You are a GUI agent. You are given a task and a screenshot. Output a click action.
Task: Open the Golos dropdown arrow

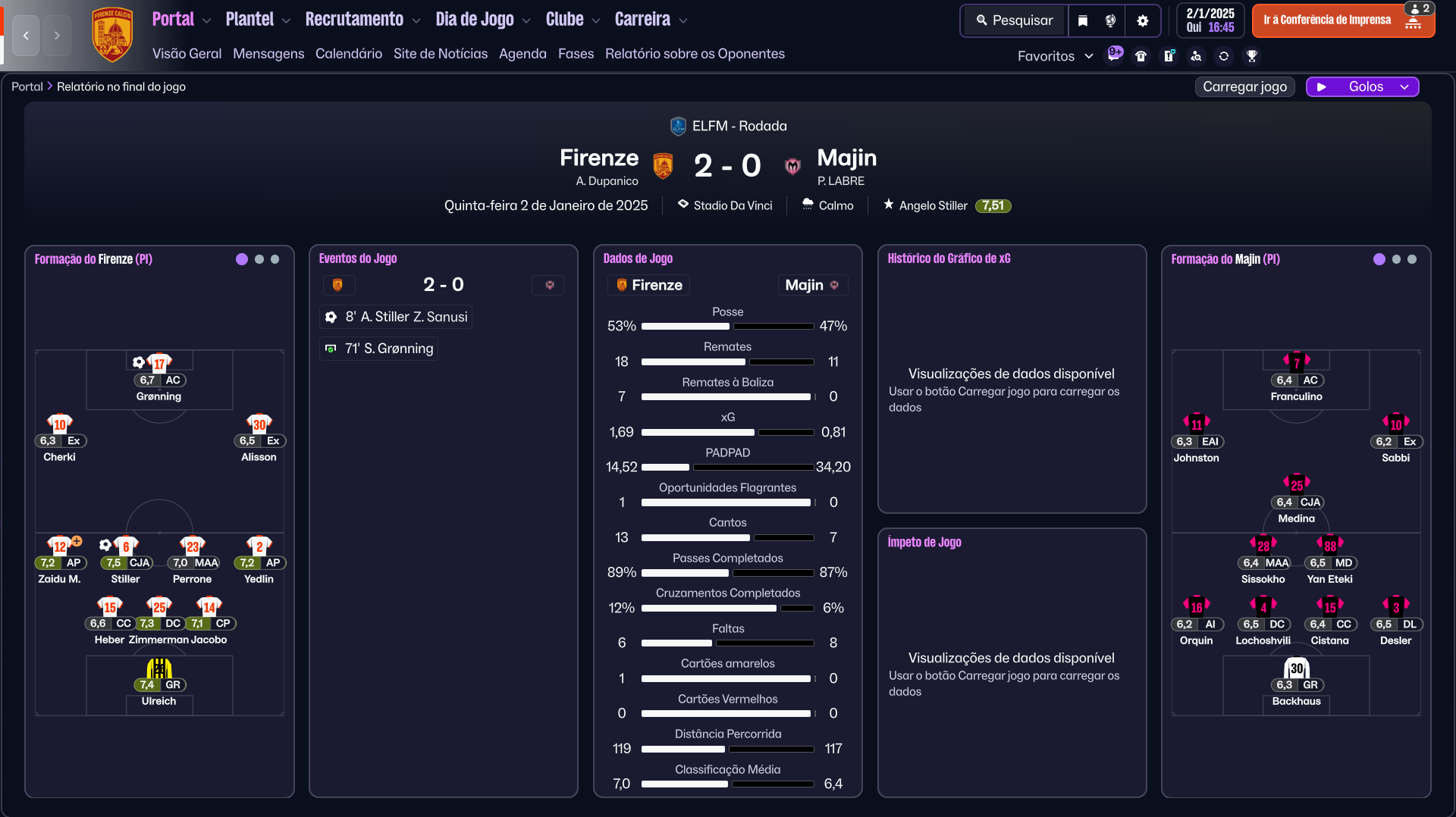(x=1404, y=87)
